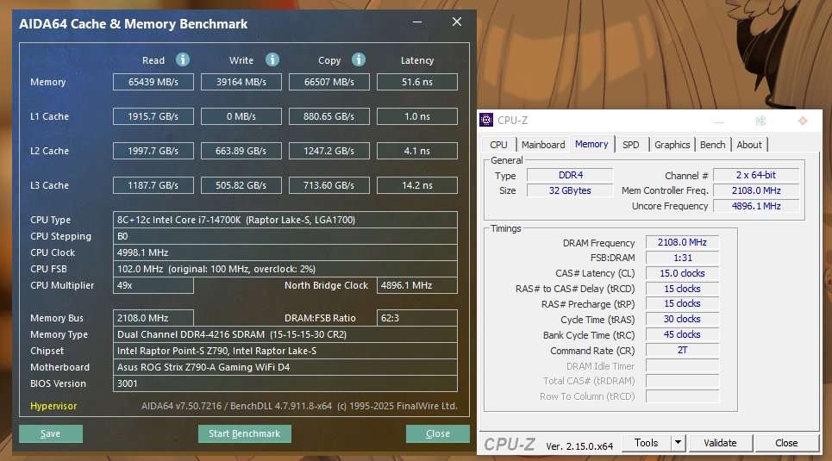Click the Mem Controller Freq. 2108.0 MHz value
Screen dimensions: 832x461
click(756, 190)
